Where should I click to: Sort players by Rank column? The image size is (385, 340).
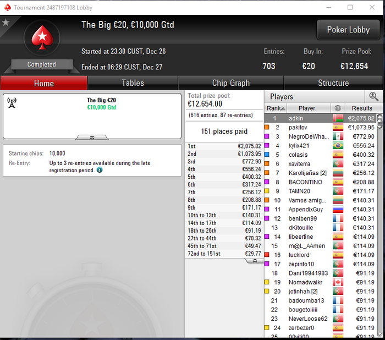point(276,108)
